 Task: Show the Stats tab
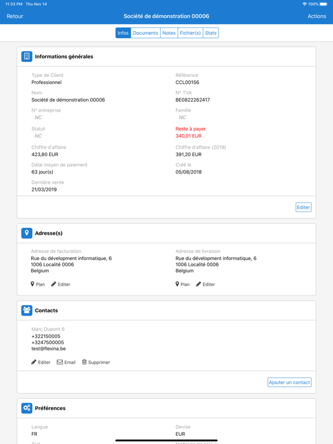click(210, 33)
